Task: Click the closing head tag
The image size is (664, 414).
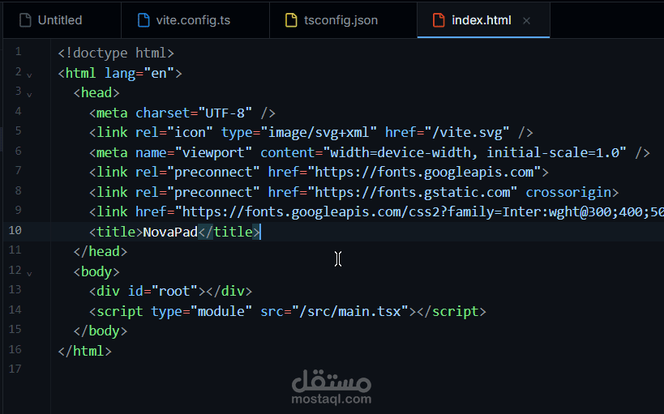Action: point(101,251)
